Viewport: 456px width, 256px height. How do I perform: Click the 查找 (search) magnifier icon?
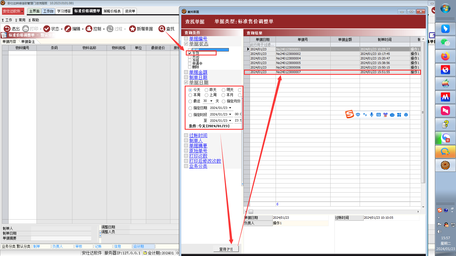162,29
